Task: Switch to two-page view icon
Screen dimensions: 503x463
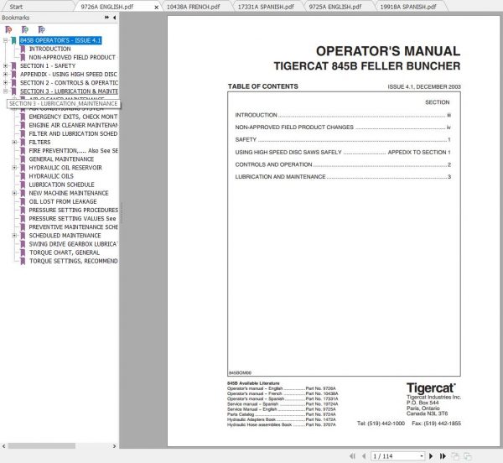Action: point(468,456)
